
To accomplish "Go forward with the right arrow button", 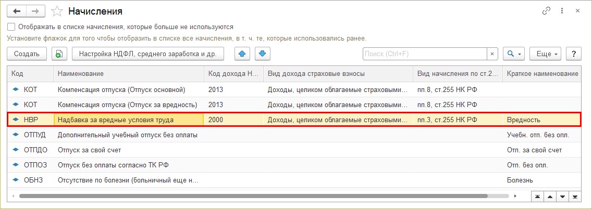I will pos(35,11).
